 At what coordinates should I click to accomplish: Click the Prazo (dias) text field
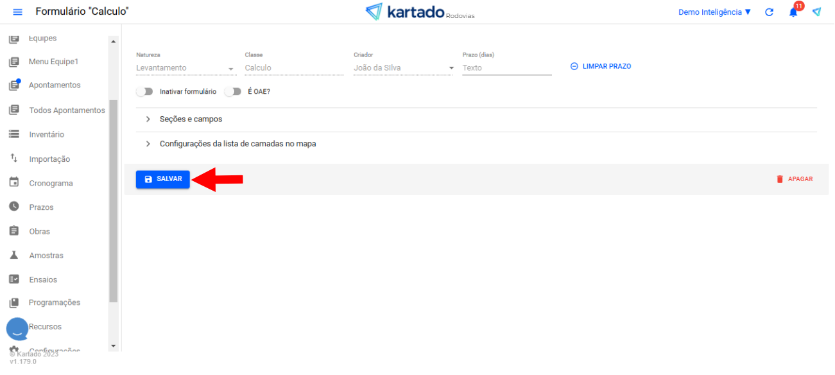(506, 68)
